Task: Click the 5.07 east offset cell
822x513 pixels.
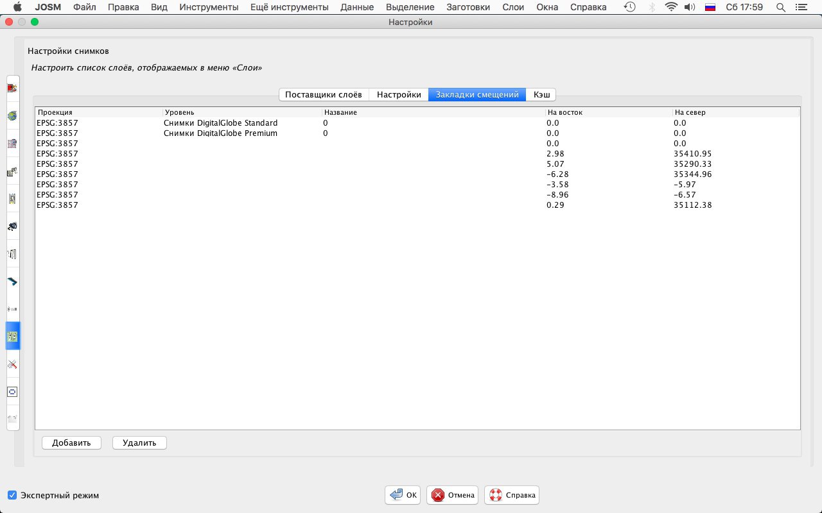Action: coord(609,164)
